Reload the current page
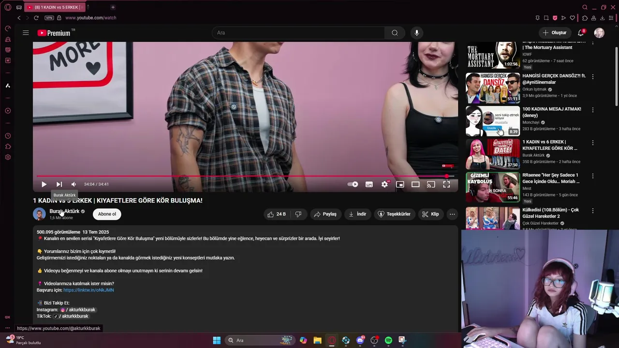The image size is (619, 348). coord(36,18)
